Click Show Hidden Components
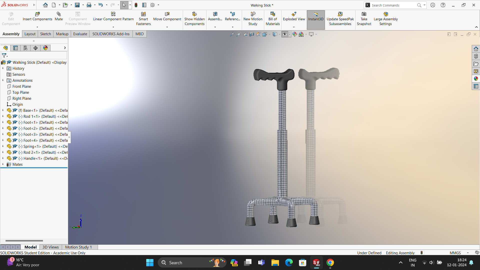This screenshot has width=480, height=270. pyautogui.click(x=194, y=19)
